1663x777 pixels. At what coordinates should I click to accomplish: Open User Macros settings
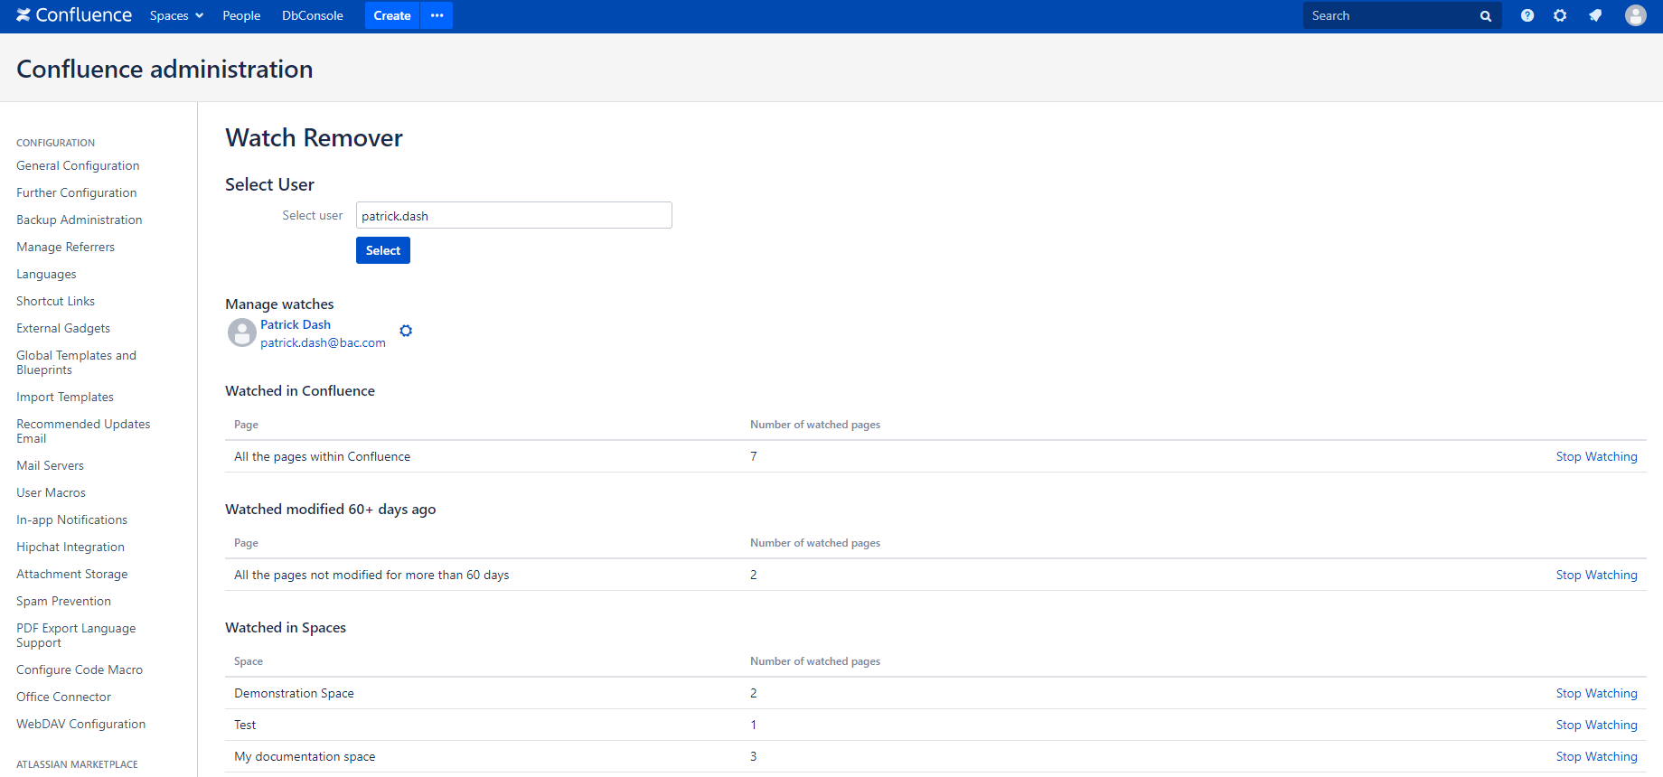51,492
